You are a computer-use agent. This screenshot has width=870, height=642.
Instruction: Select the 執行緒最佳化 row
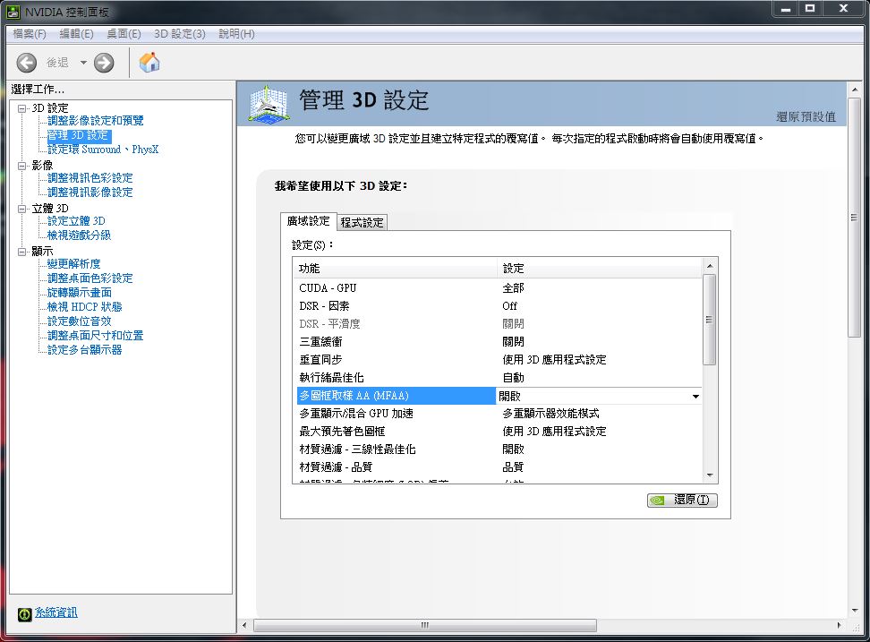tap(498, 378)
